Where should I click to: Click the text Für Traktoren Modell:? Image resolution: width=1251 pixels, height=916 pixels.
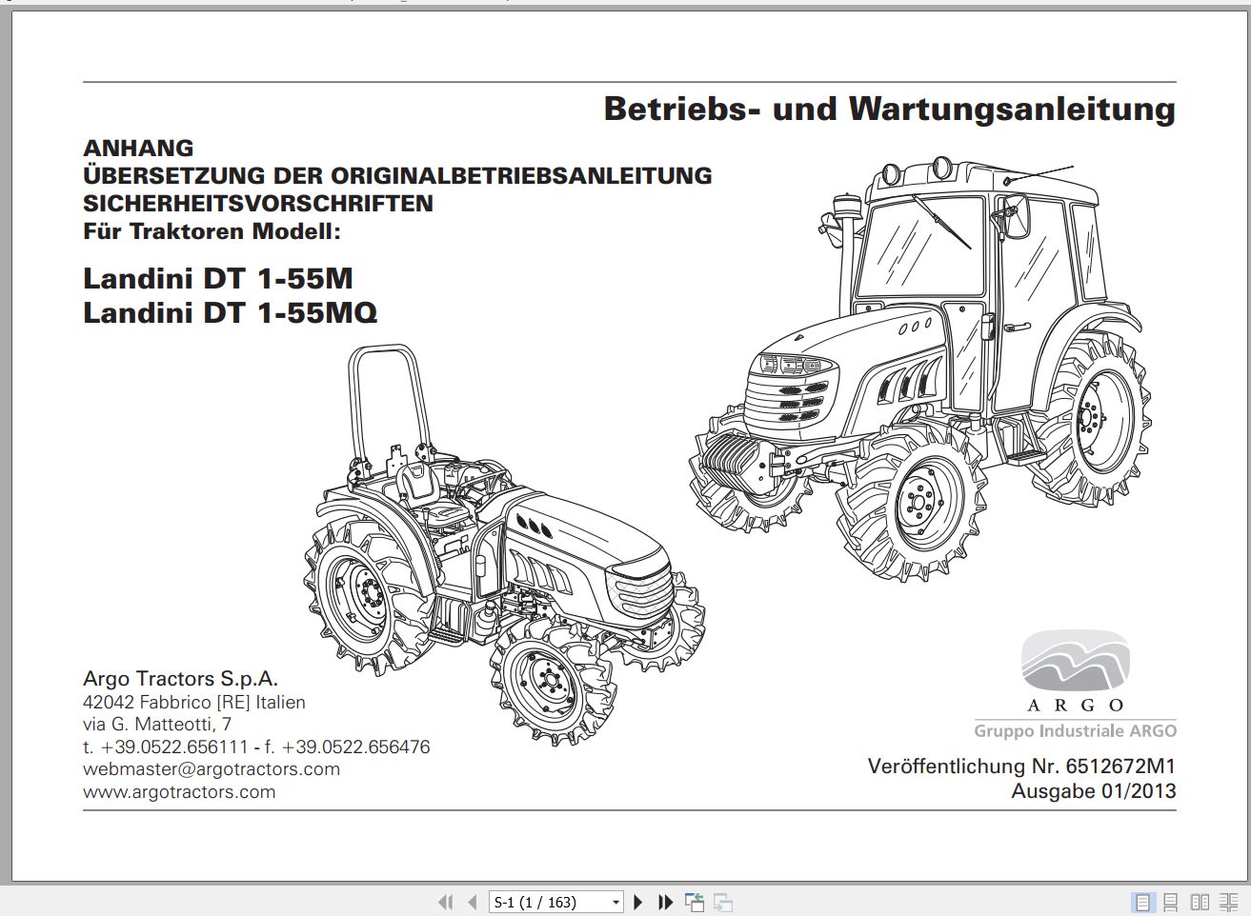(212, 231)
